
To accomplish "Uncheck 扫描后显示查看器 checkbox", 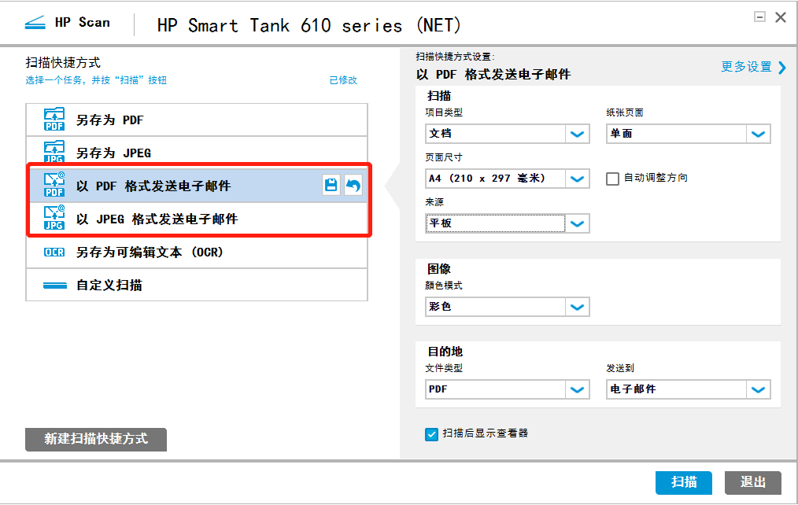I will click(x=431, y=434).
